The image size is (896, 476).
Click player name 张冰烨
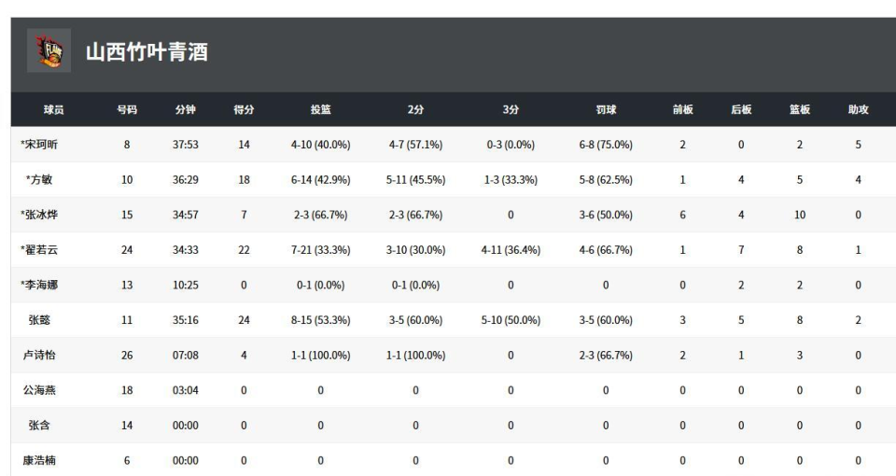[x=42, y=216]
